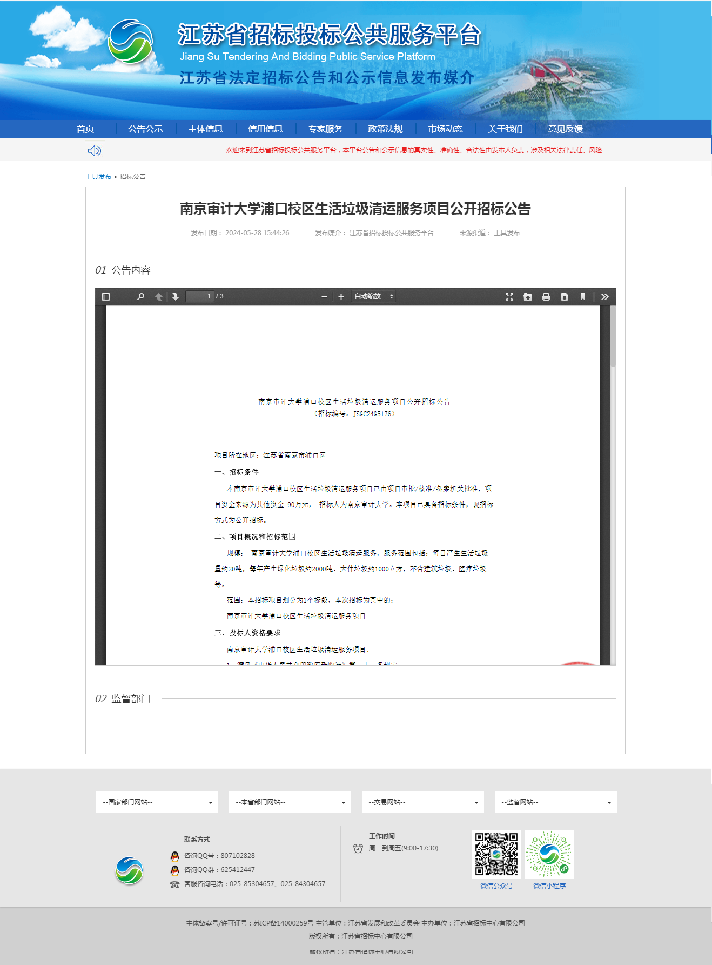The height and width of the screenshot is (965, 712).
Task: Open the PDF viewer tools menu
Action: 605,296
